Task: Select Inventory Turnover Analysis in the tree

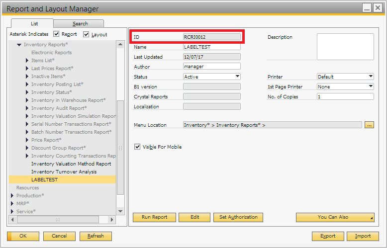Action: coord(64,172)
